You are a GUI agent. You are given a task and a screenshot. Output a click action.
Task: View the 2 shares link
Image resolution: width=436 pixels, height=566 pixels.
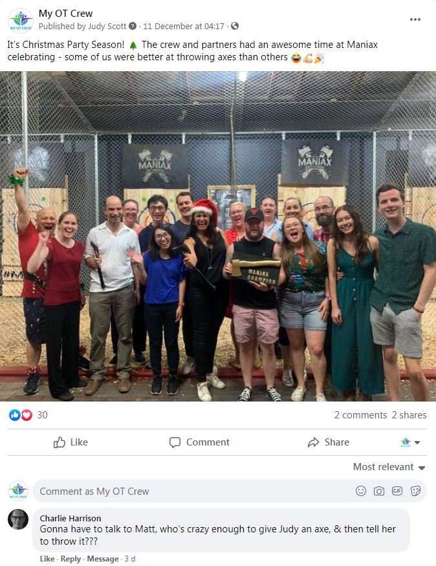coord(409,415)
